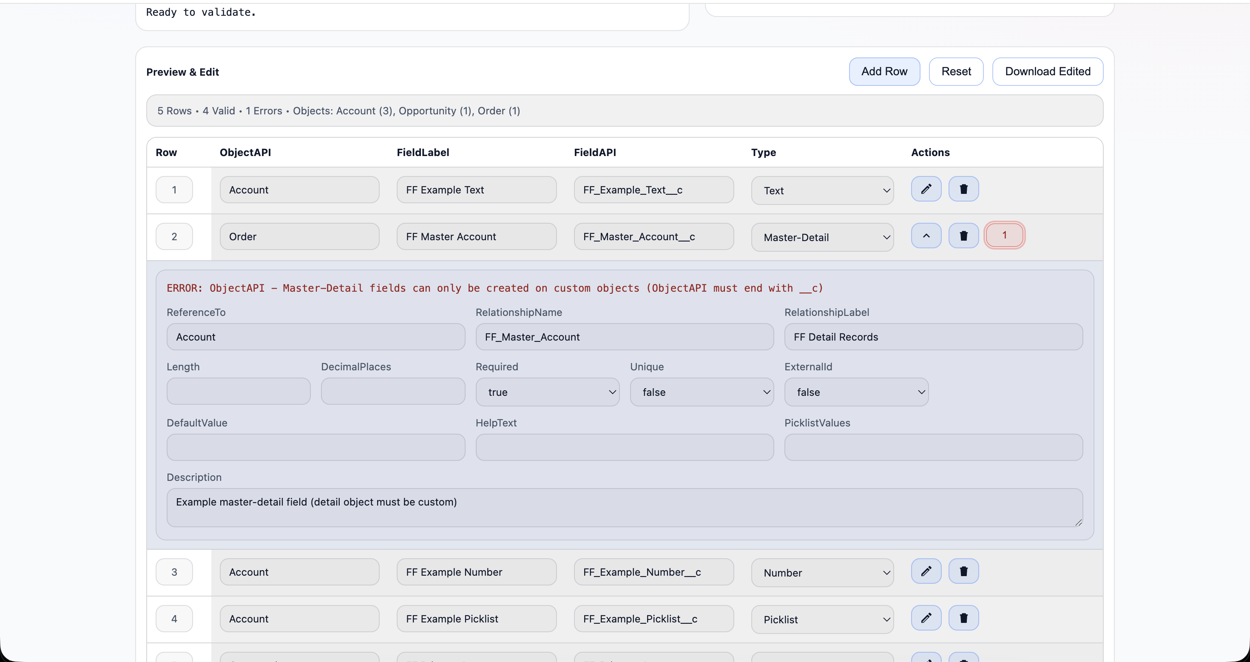Image resolution: width=1250 pixels, height=662 pixels.
Task: Click the row number 4 box
Action: point(174,618)
